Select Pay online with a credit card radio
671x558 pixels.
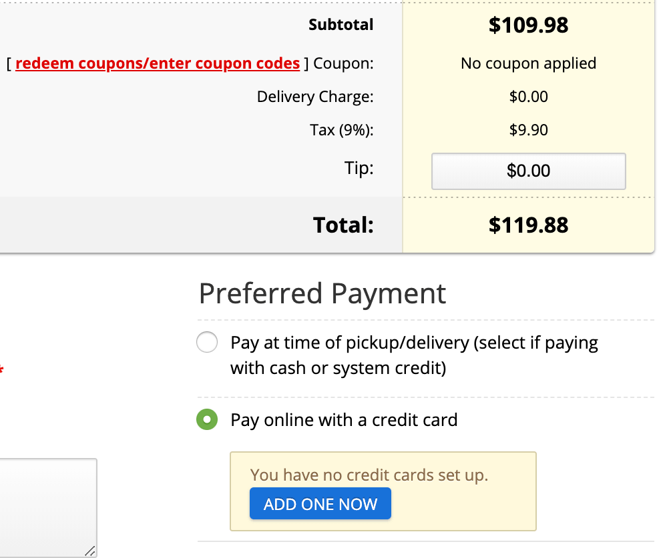click(x=207, y=420)
